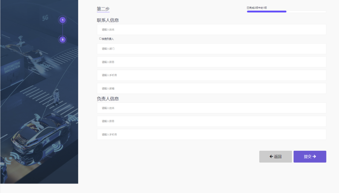Focus the contact name field under 联系人信息
The height and width of the screenshot is (193, 339).
[211, 29]
